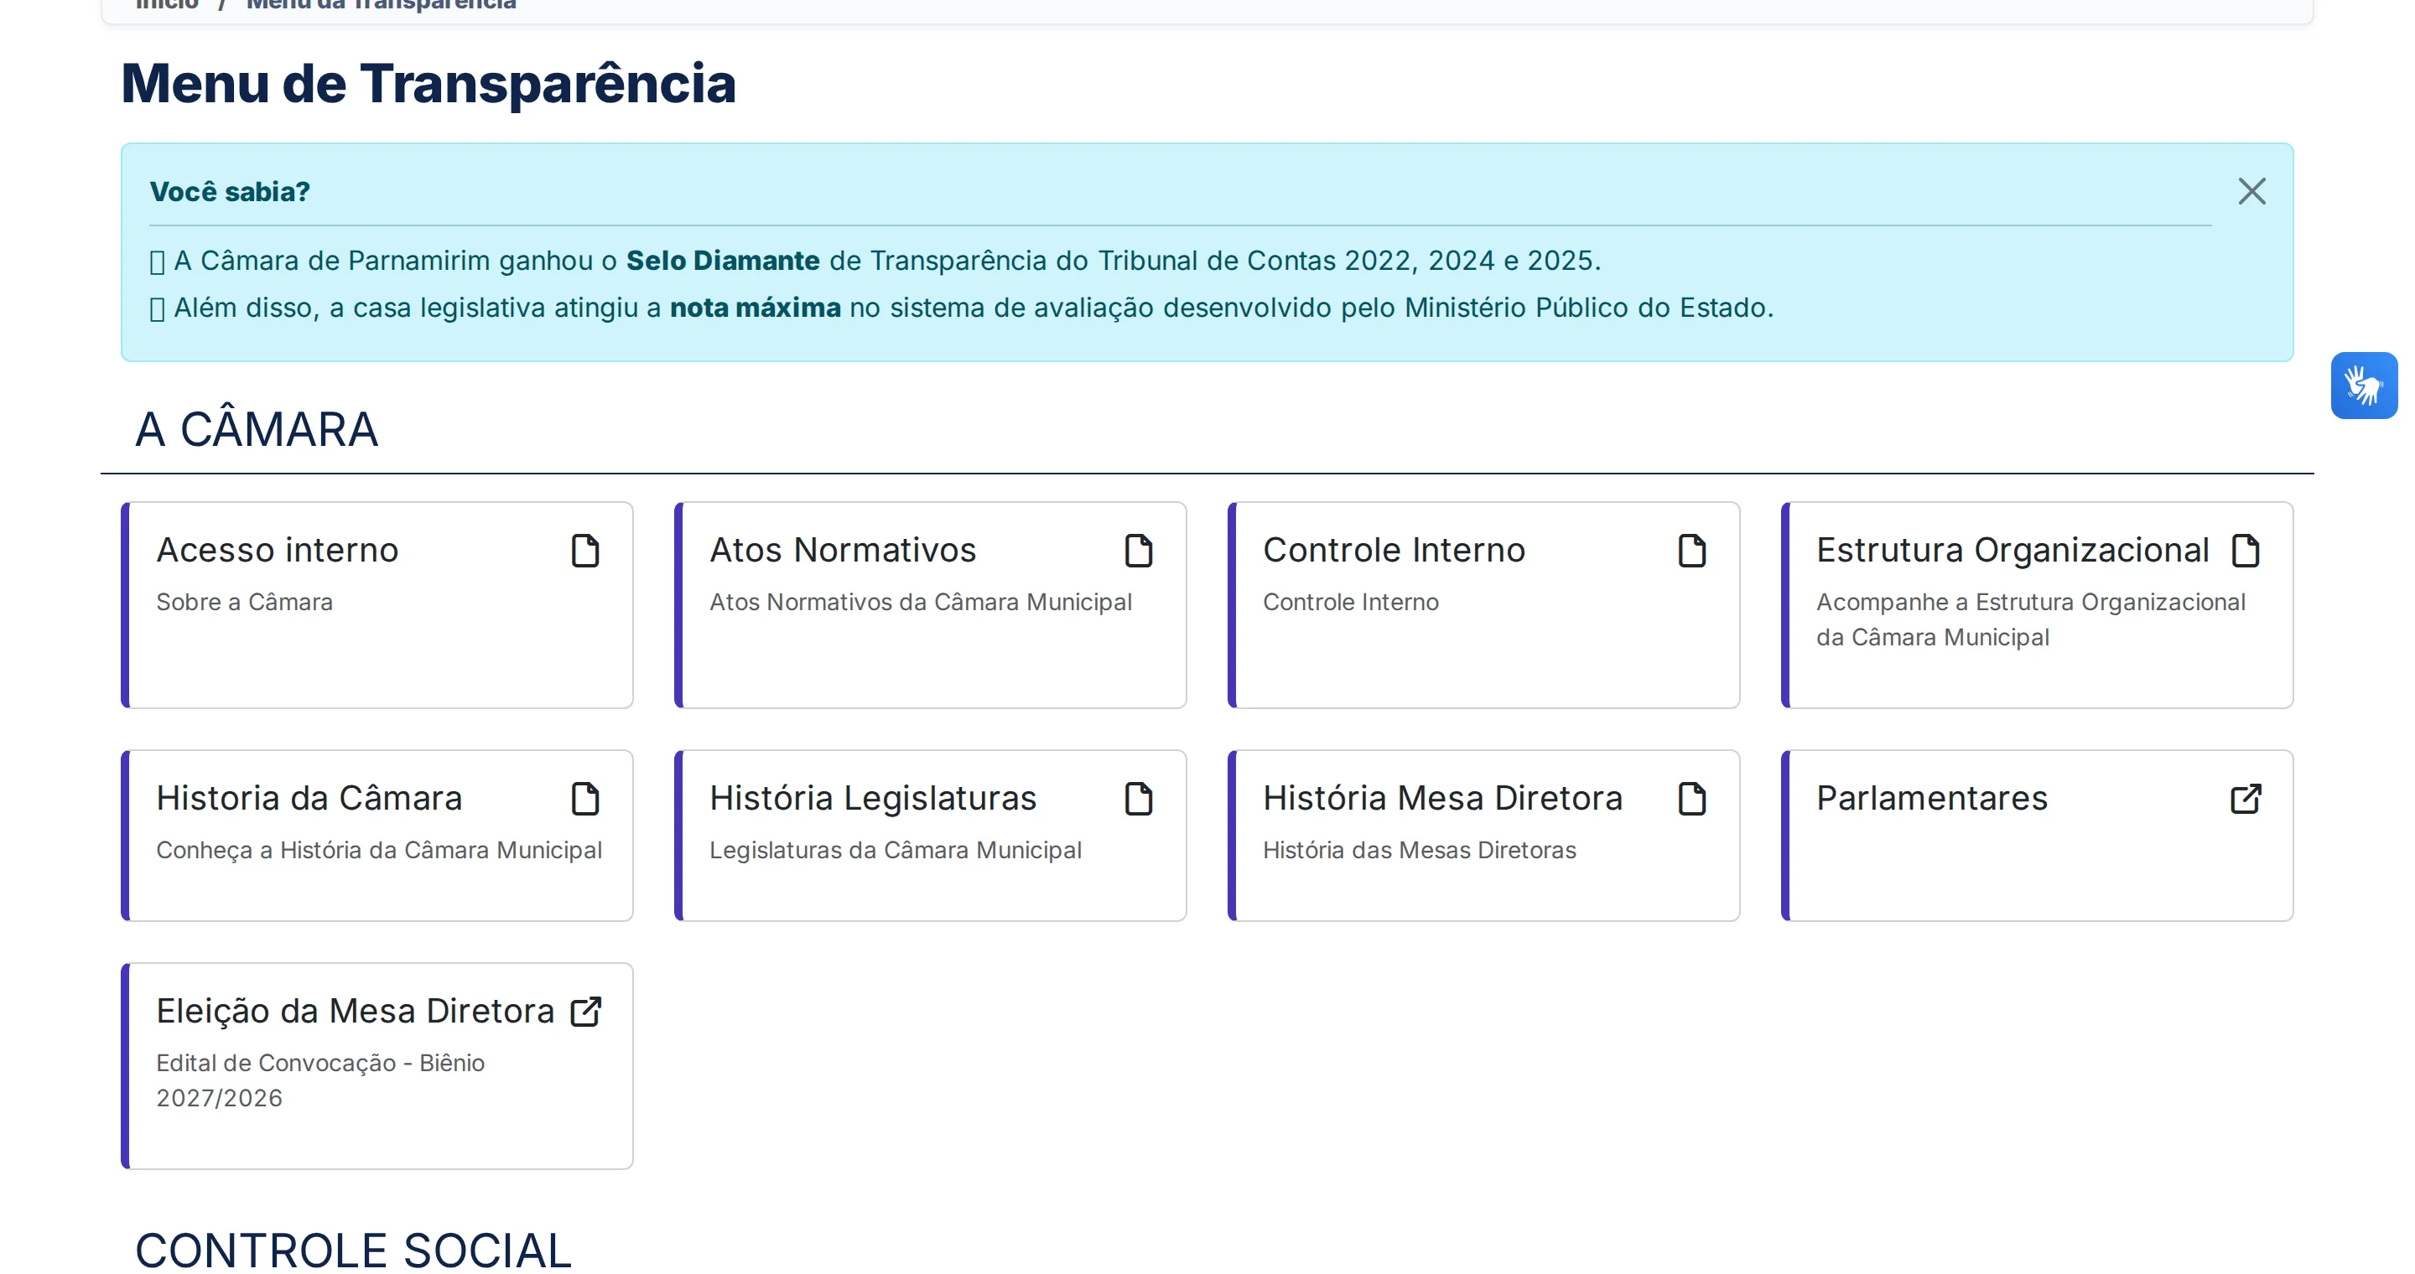Image resolution: width=2415 pixels, height=1274 pixels.
Task: Click the 'Selo Diamante' bold text
Action: point(723,261)
